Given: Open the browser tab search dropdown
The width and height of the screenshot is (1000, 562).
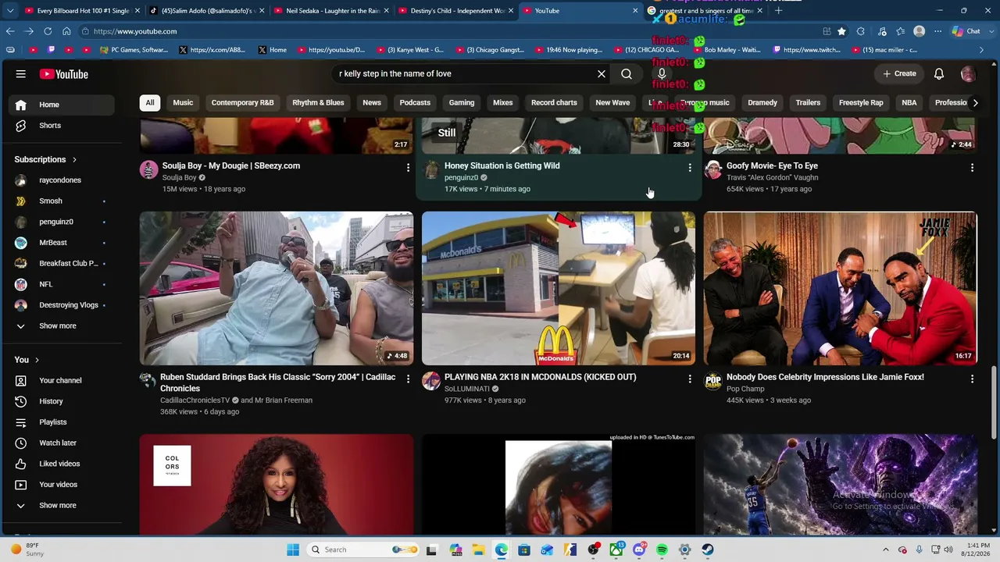Looking at the screenshot, I should (x=10, y=11).
